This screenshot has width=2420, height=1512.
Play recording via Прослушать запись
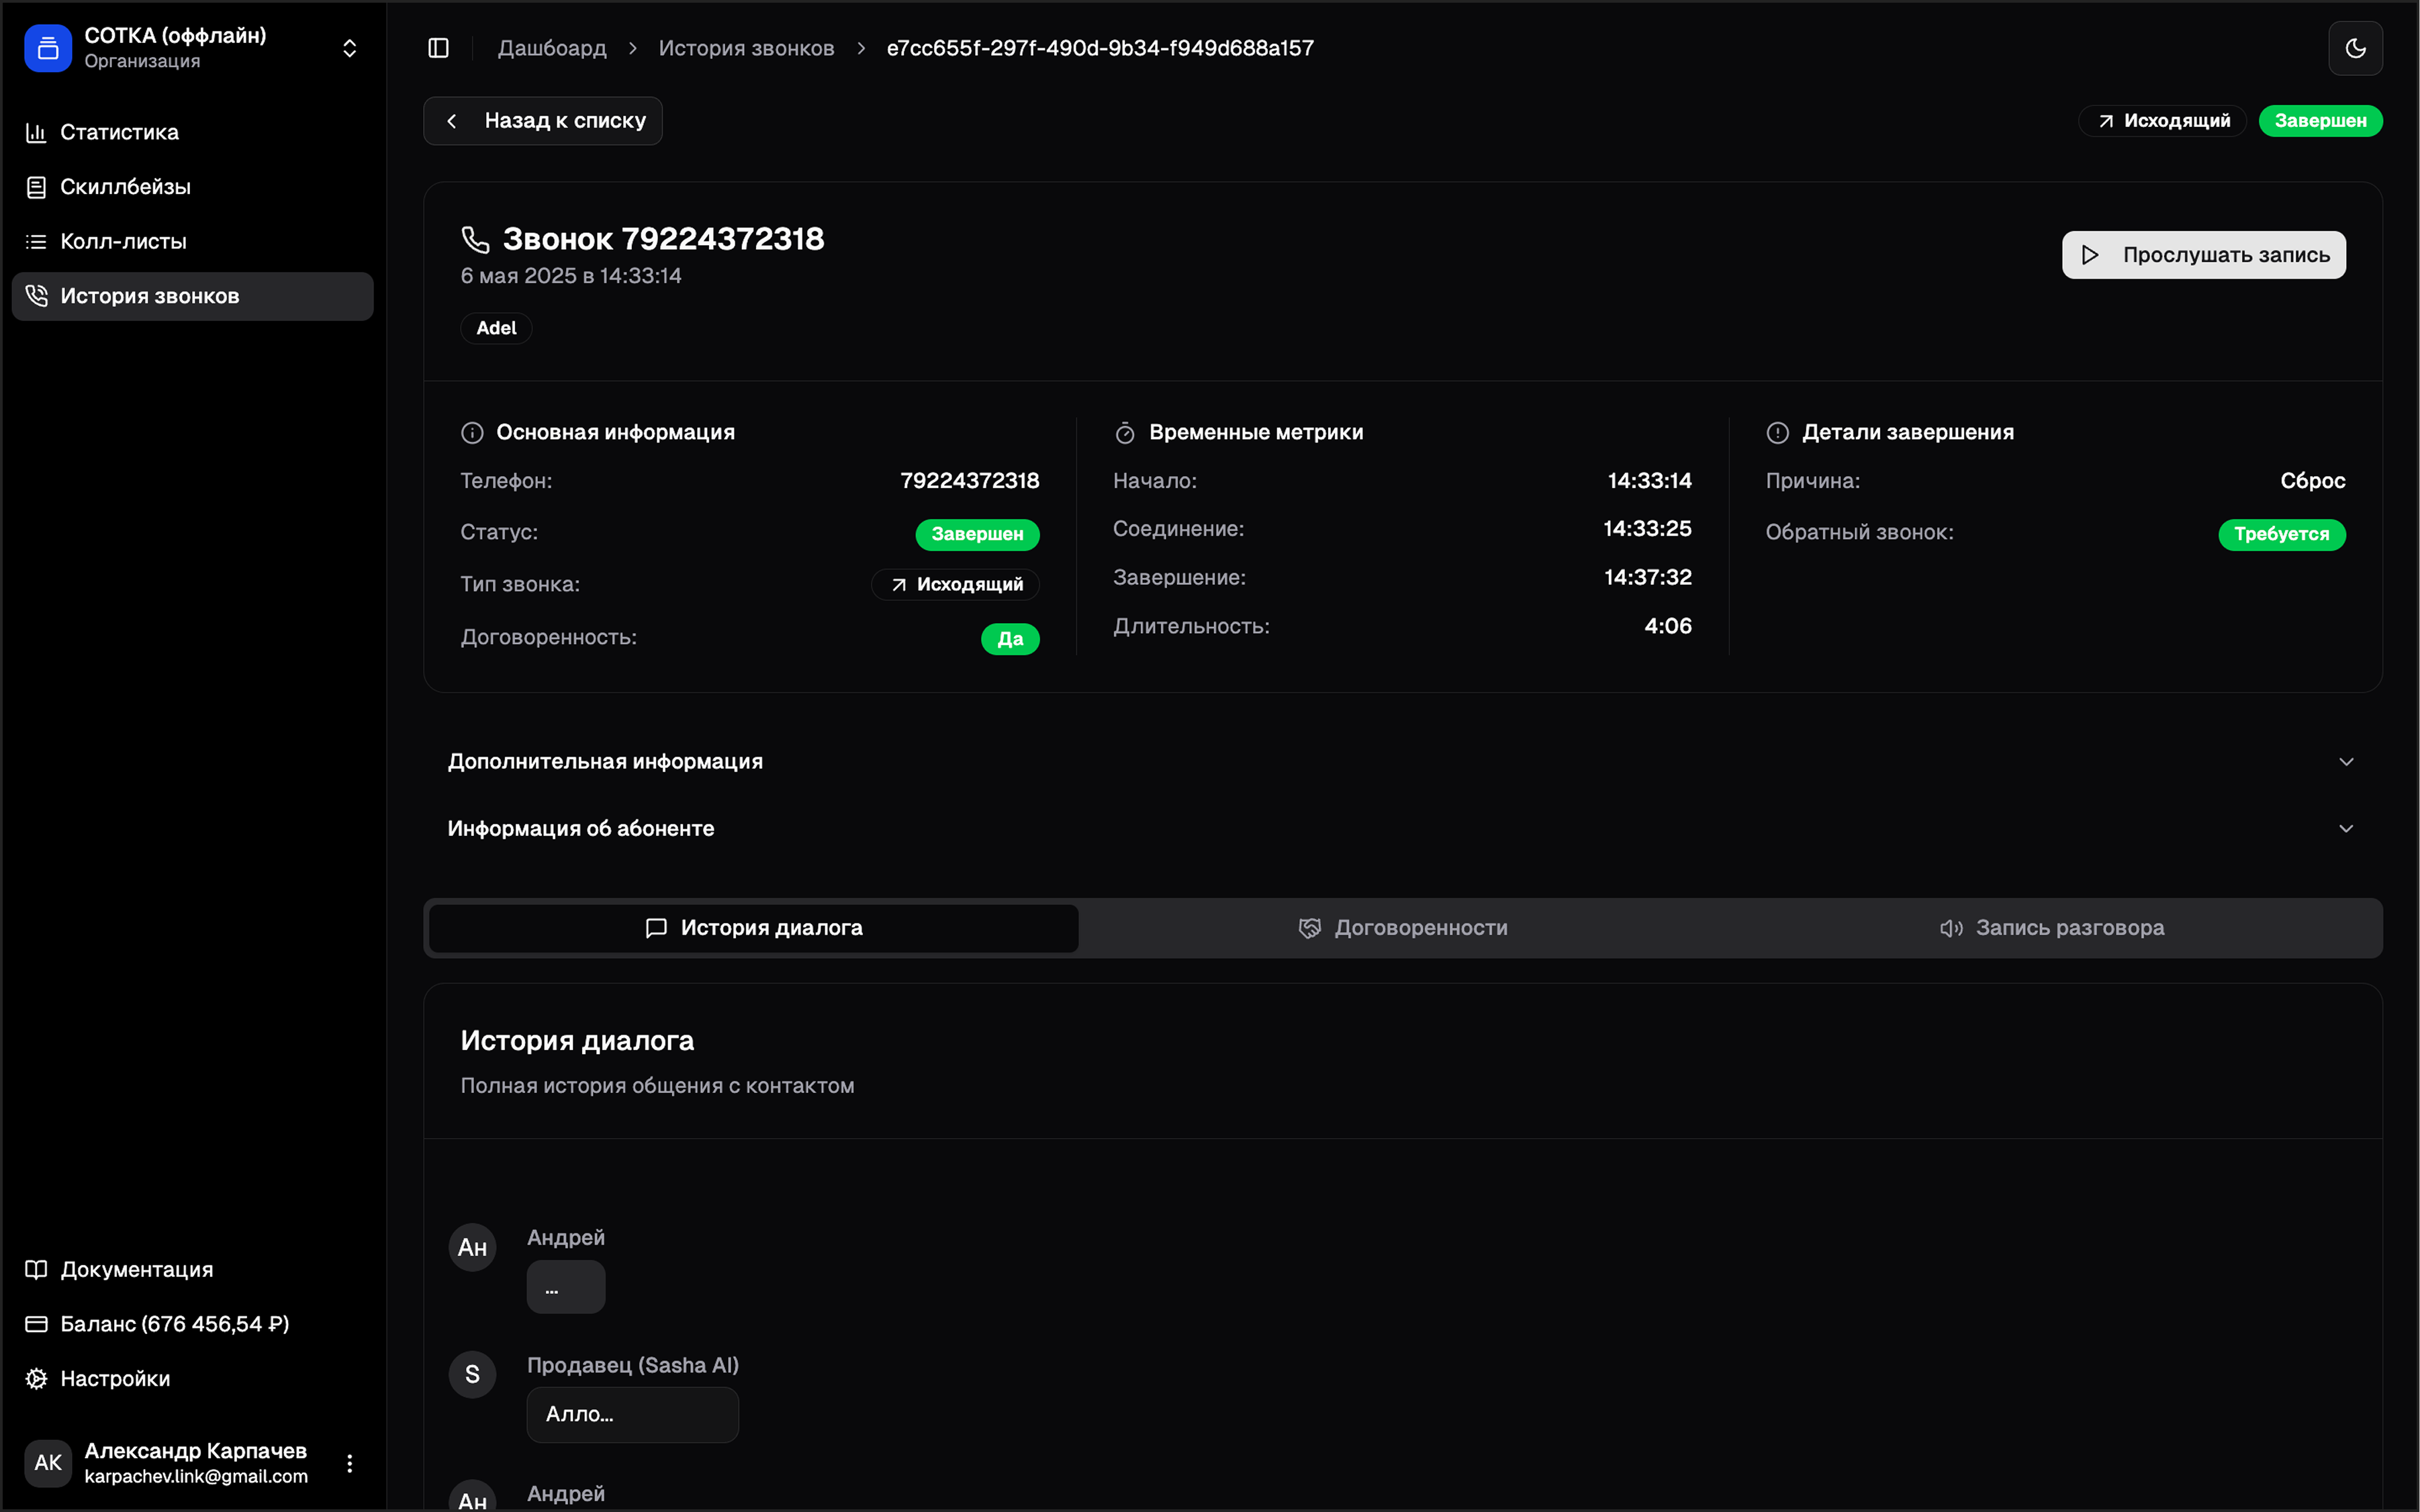pos(2203,255)
